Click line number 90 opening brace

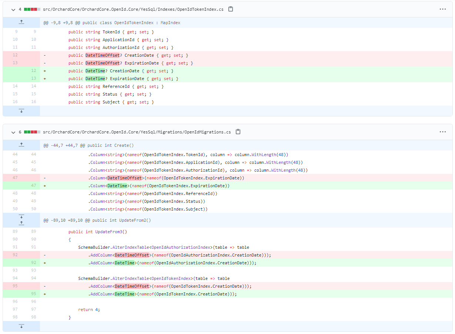(15, 239)
